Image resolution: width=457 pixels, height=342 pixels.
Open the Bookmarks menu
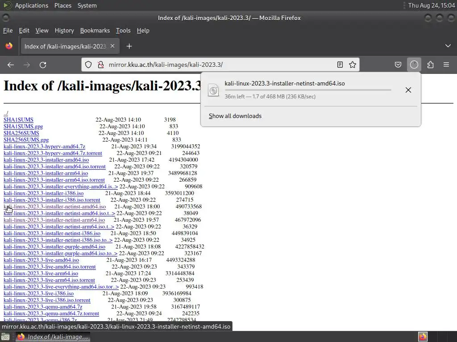pos(95,31)
